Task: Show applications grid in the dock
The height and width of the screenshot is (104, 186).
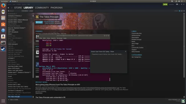Action: pyautogui.click(x=3, y=101)
